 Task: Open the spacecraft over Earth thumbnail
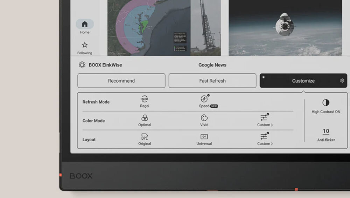285,28
